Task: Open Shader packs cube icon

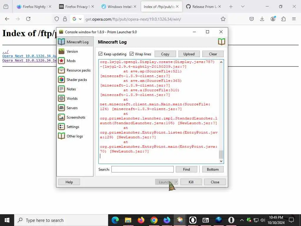Action: coord(61,79)
